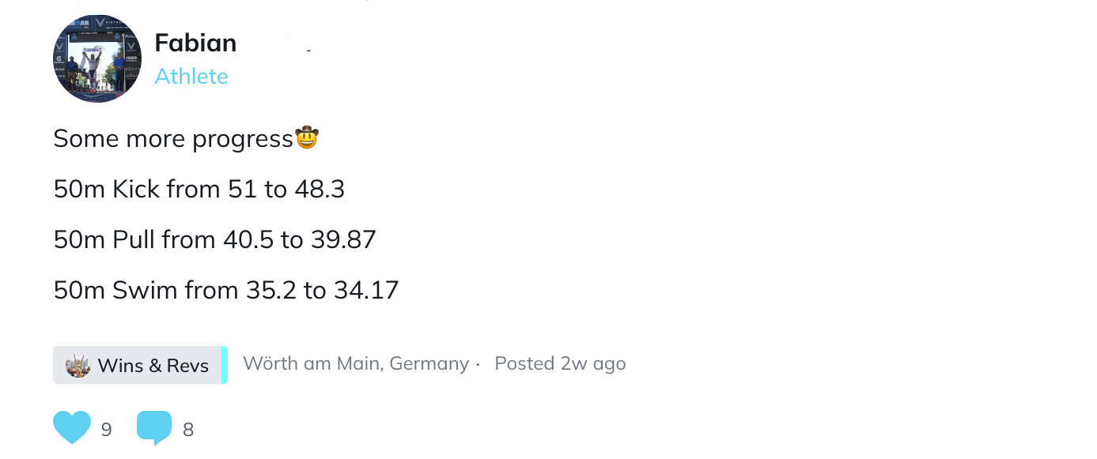Viewport: 1097px width, 459px height.
Task: Click the Some more progress text
Action: tap(173, 139)
